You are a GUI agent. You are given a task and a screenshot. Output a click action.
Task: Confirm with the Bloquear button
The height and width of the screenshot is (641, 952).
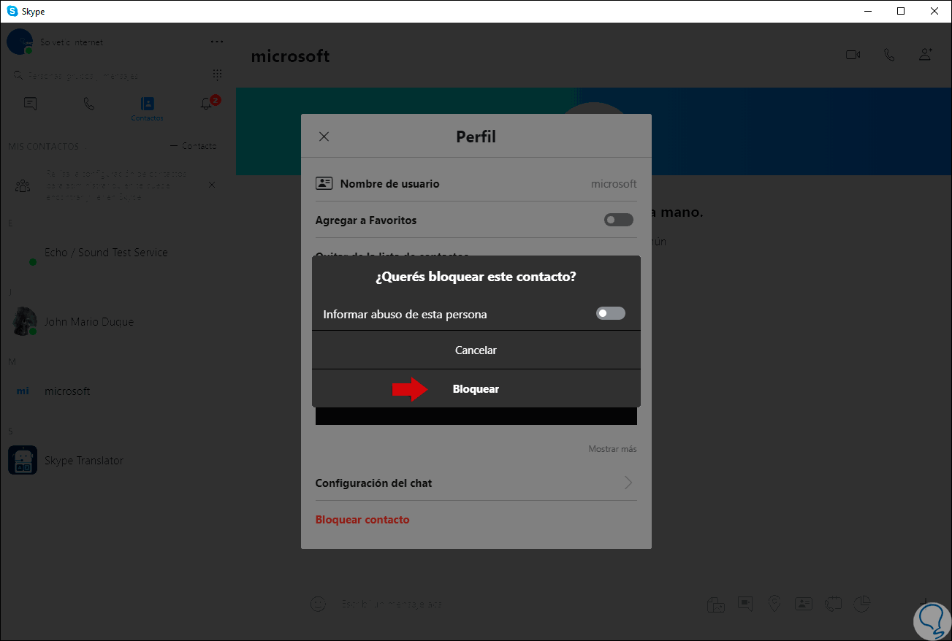tap(476, 389)
